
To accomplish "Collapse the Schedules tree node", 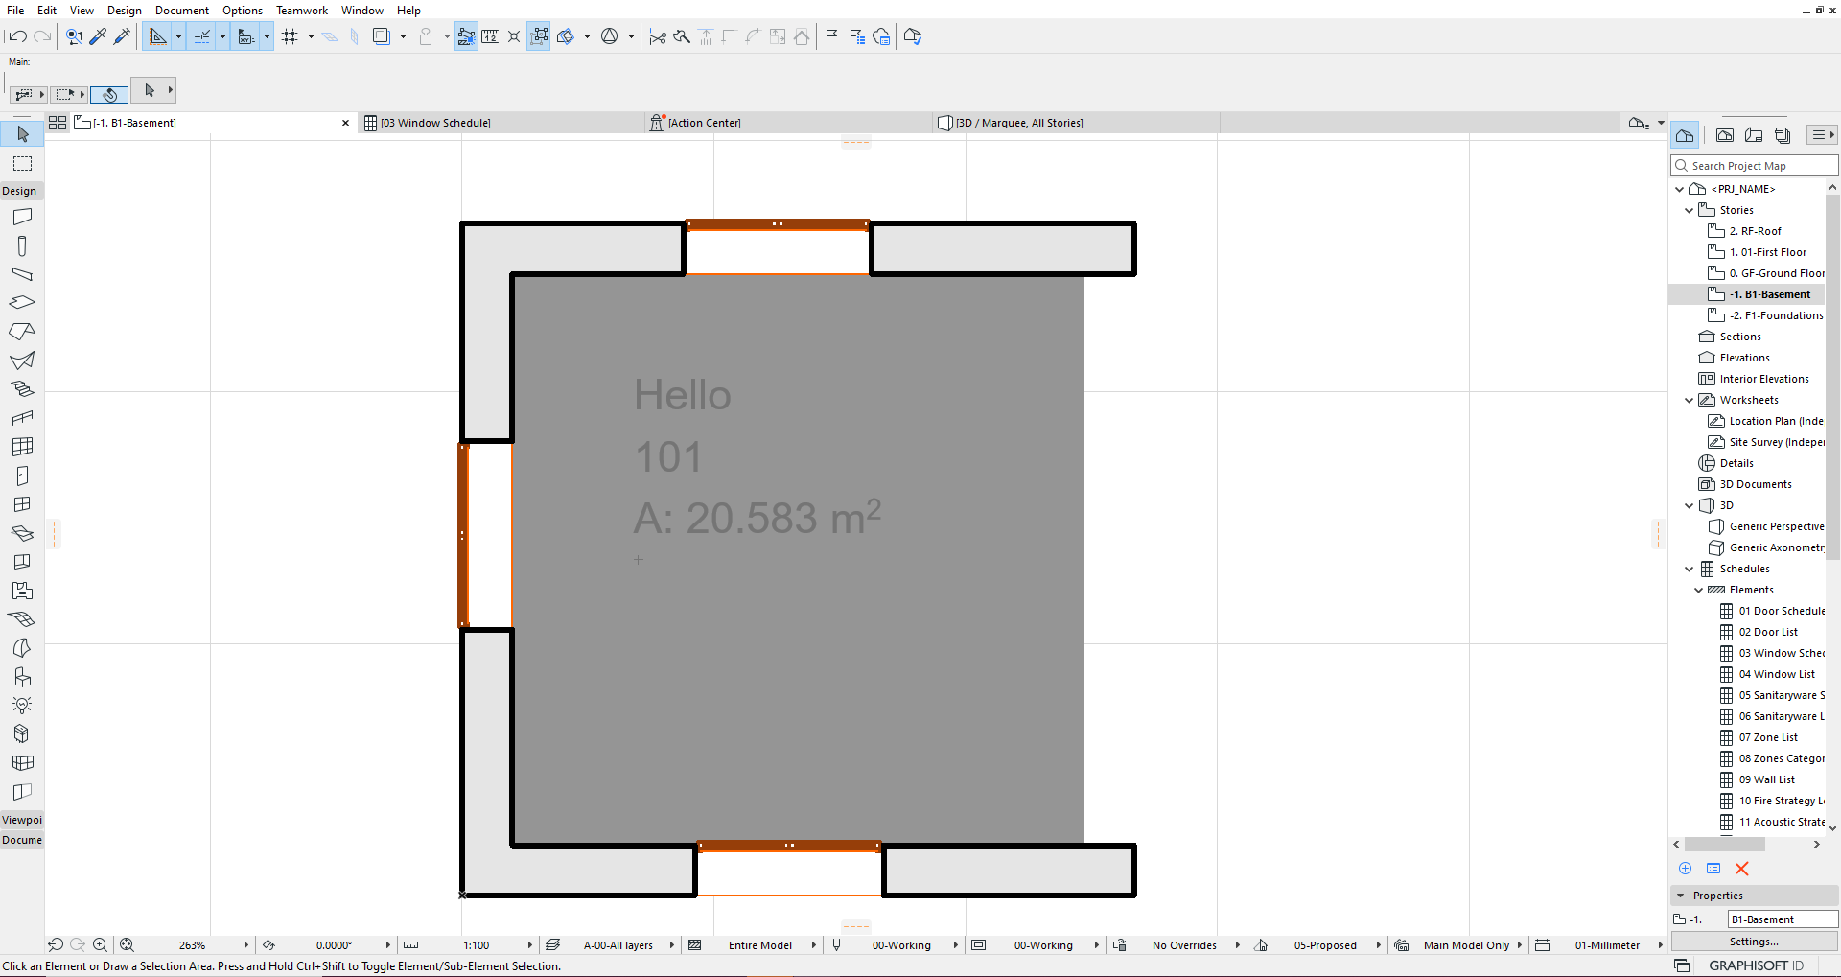I will point(1690,569).
